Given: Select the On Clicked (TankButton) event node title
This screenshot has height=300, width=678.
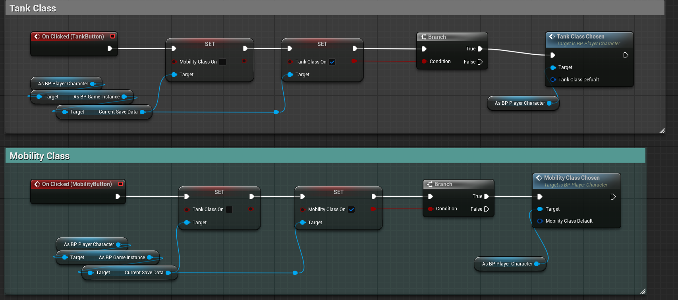Looking at the screenshot, I should (x=73, y=37).
